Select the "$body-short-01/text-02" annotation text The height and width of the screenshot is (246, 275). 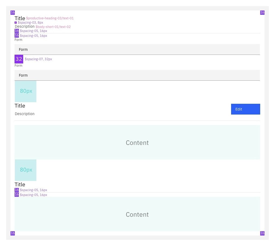pyautogui.click(x=53, y=27)
